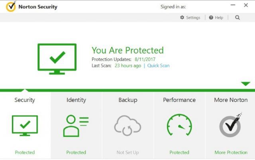Open Help via the question mark icon
Image resolution: width=255 pixels, height=160 pixels.
(211, 18)
